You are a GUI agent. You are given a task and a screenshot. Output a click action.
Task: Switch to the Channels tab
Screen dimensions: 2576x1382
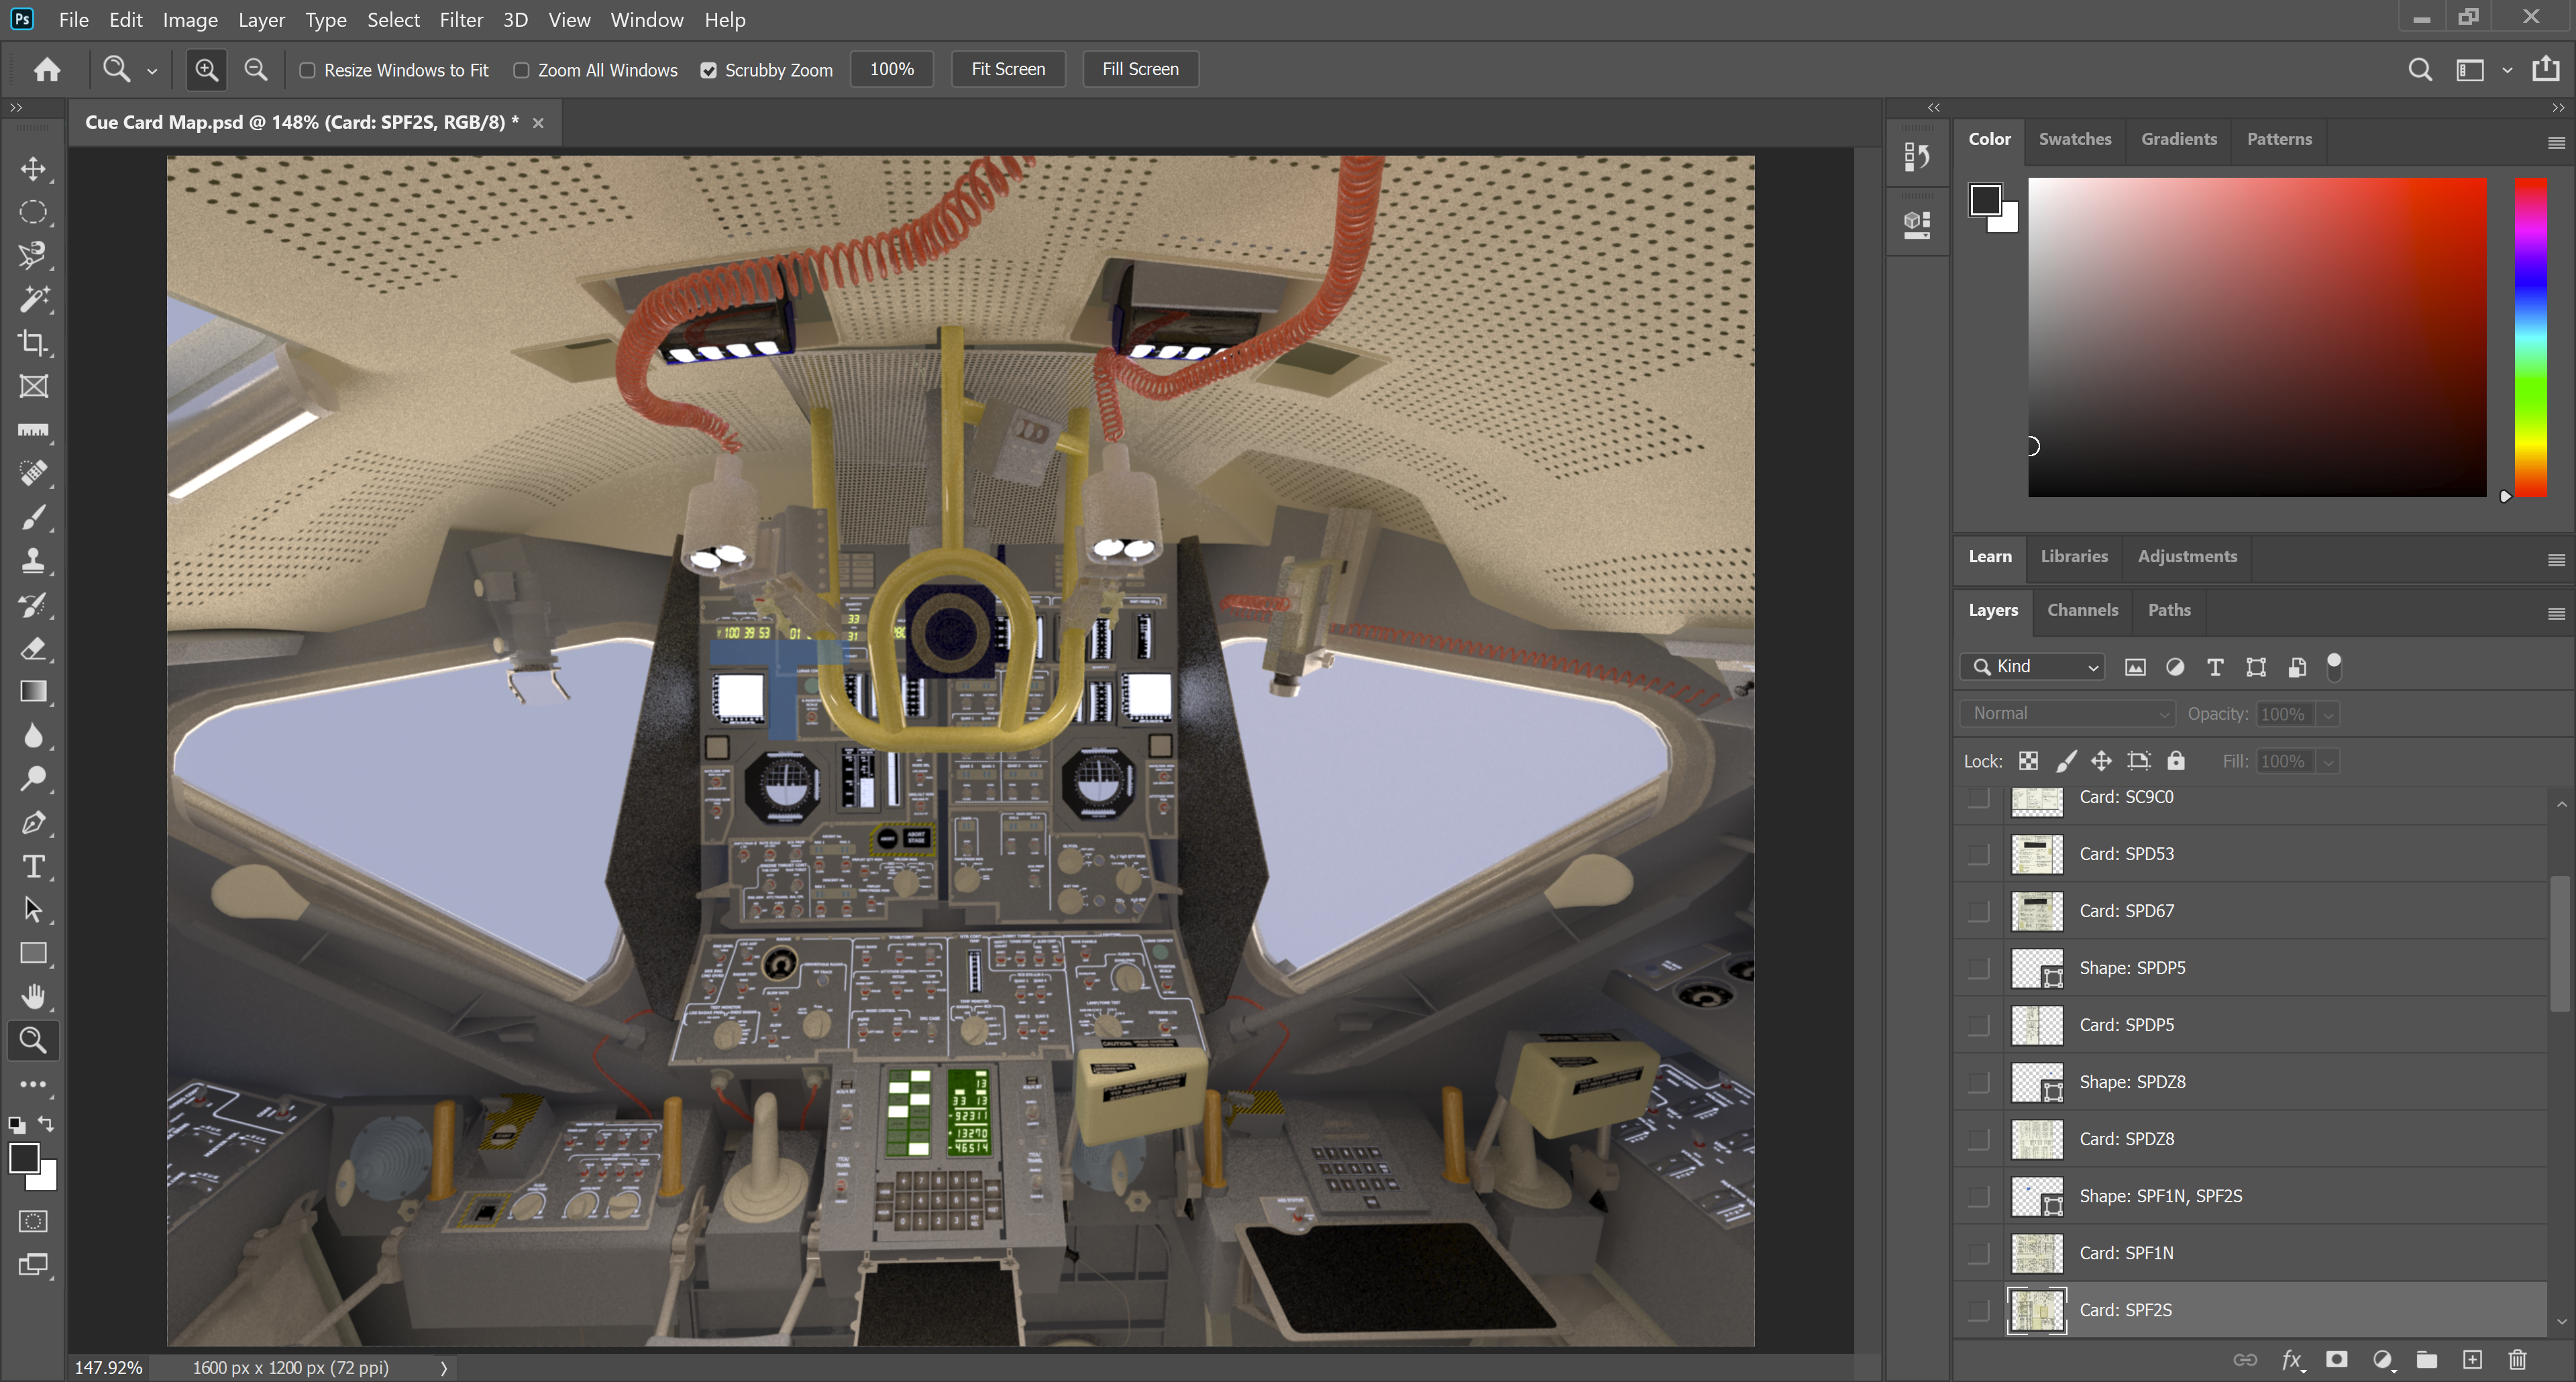(x=2082, y=610)
